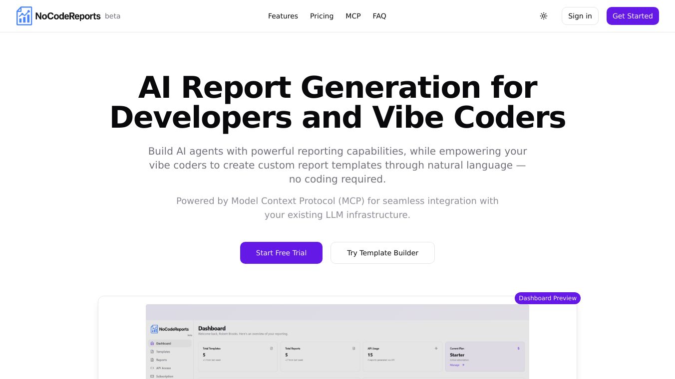
Task: Click the Start Free Trial button
Action: point(281,253)
